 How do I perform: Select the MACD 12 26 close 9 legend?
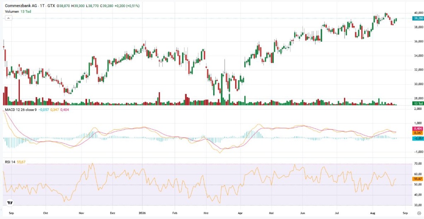click(x=21, y=110)
